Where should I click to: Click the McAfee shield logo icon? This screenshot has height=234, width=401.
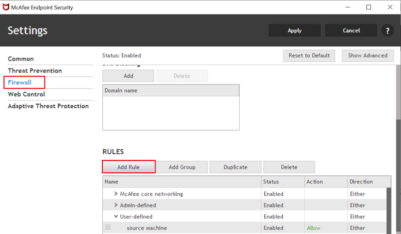click(6, 7)
